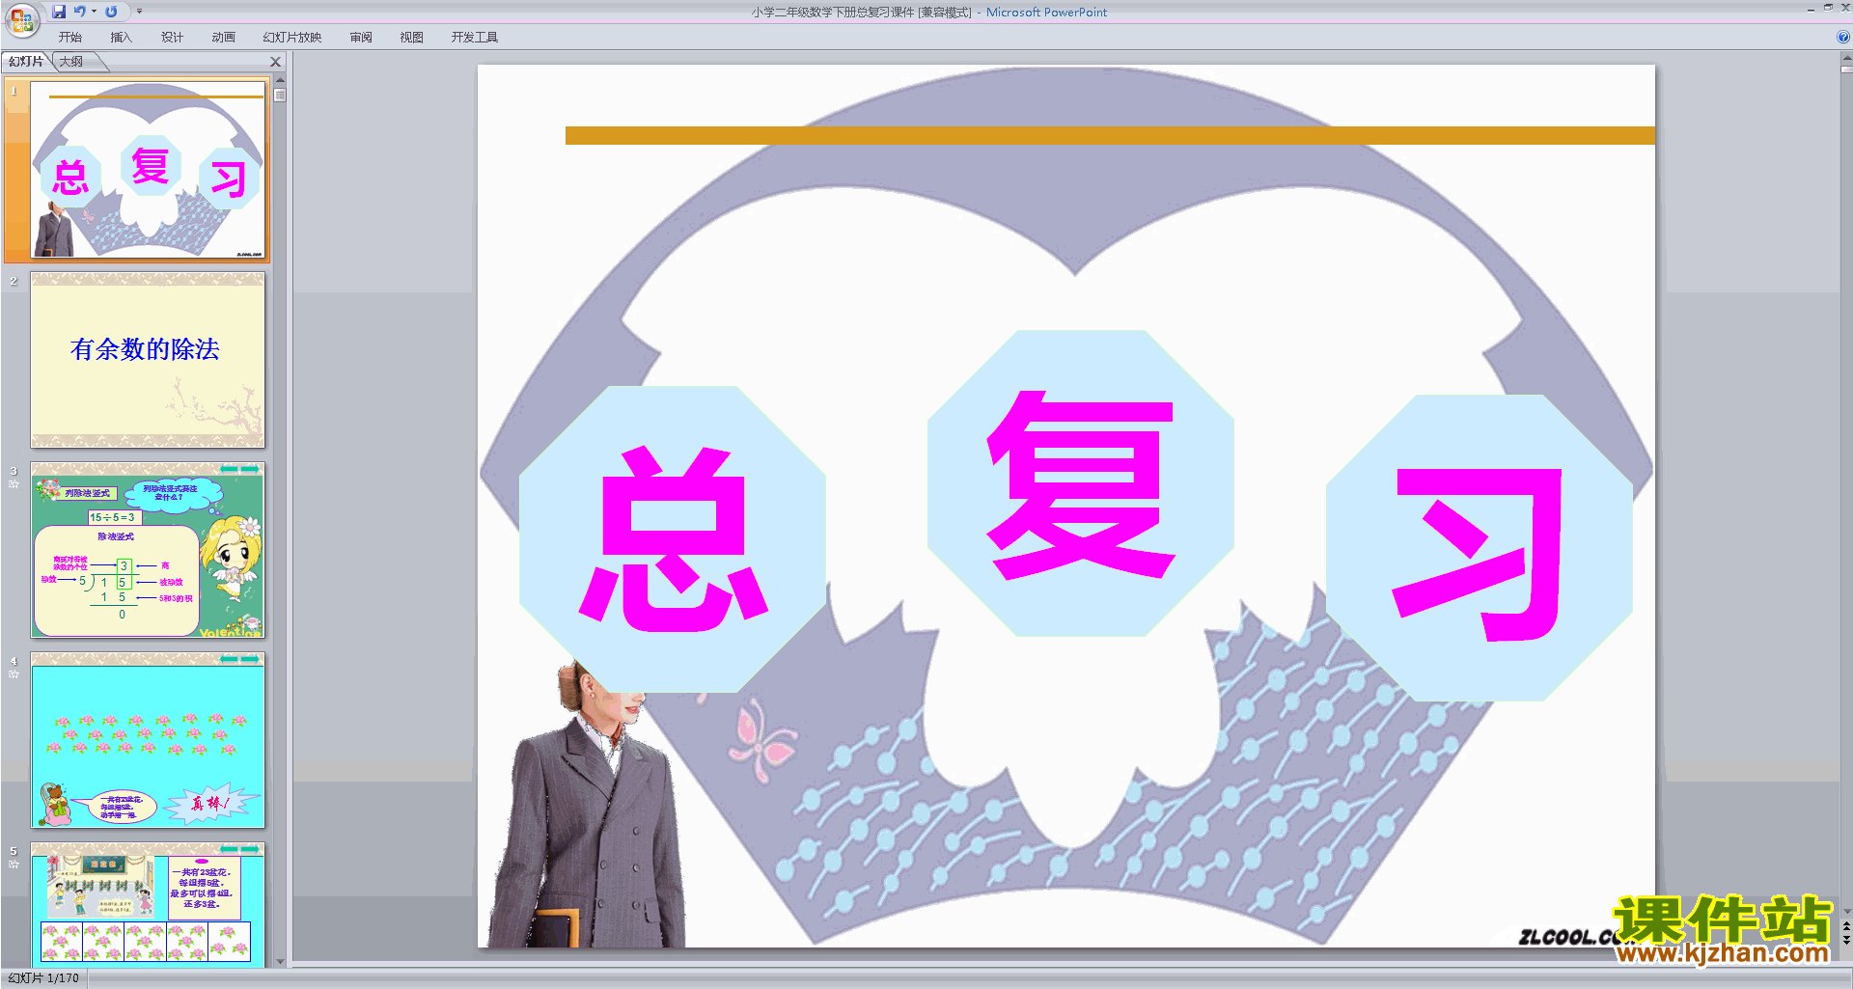
Task: Click the status bar text 幻灯片 1/170
Action: pyautogui.click(x=43, y=977)
